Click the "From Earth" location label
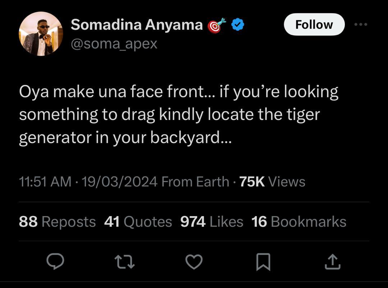The height and width of the screenshot is (288, 388). pyautogui.click(x=195, y=182)
